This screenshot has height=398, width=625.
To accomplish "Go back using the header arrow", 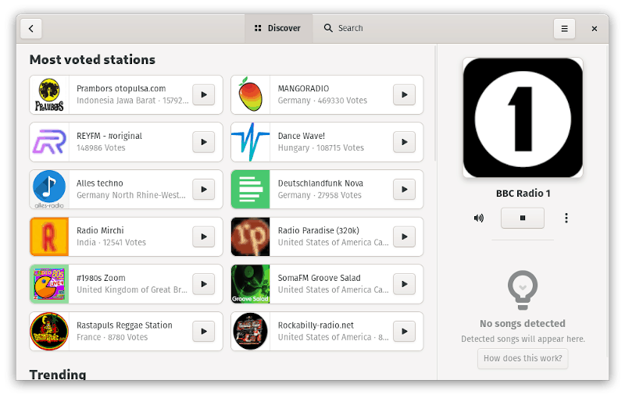I will (x=31, y=28).
